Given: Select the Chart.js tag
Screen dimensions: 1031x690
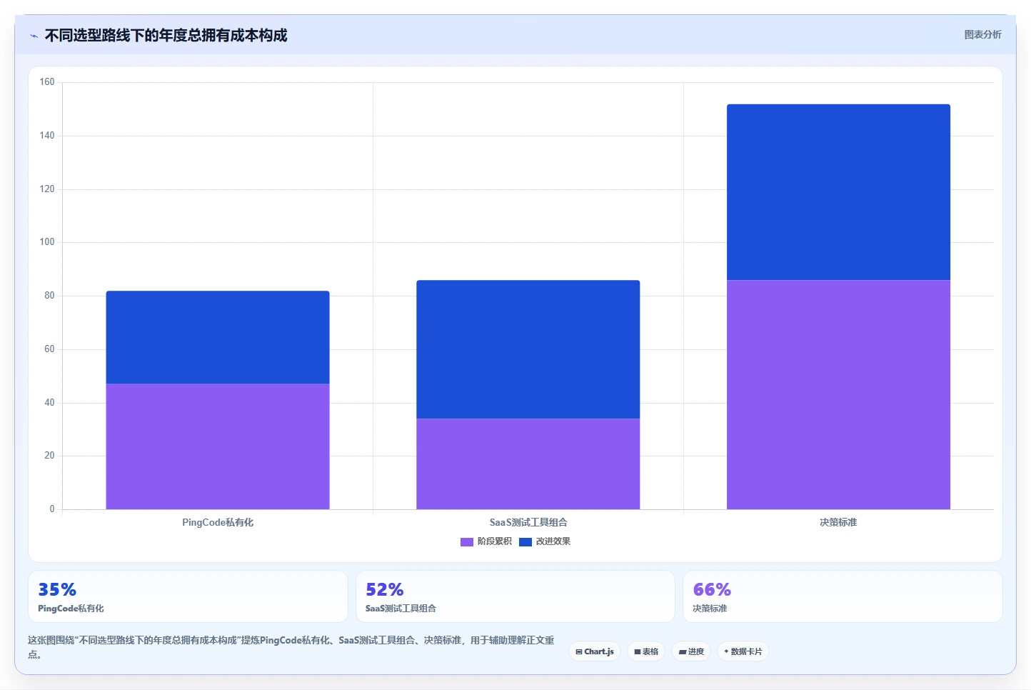Looking at the screenshot, I should [595, 651].
